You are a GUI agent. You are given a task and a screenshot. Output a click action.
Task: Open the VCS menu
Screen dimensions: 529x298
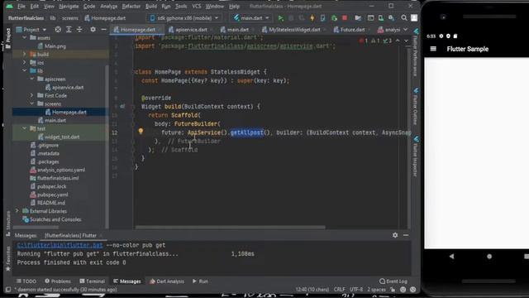(197, 6)
